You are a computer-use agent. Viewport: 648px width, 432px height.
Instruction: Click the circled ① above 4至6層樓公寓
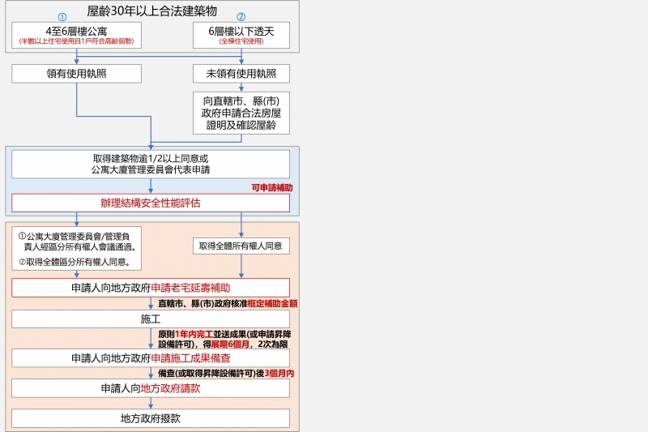pos(62,17)
